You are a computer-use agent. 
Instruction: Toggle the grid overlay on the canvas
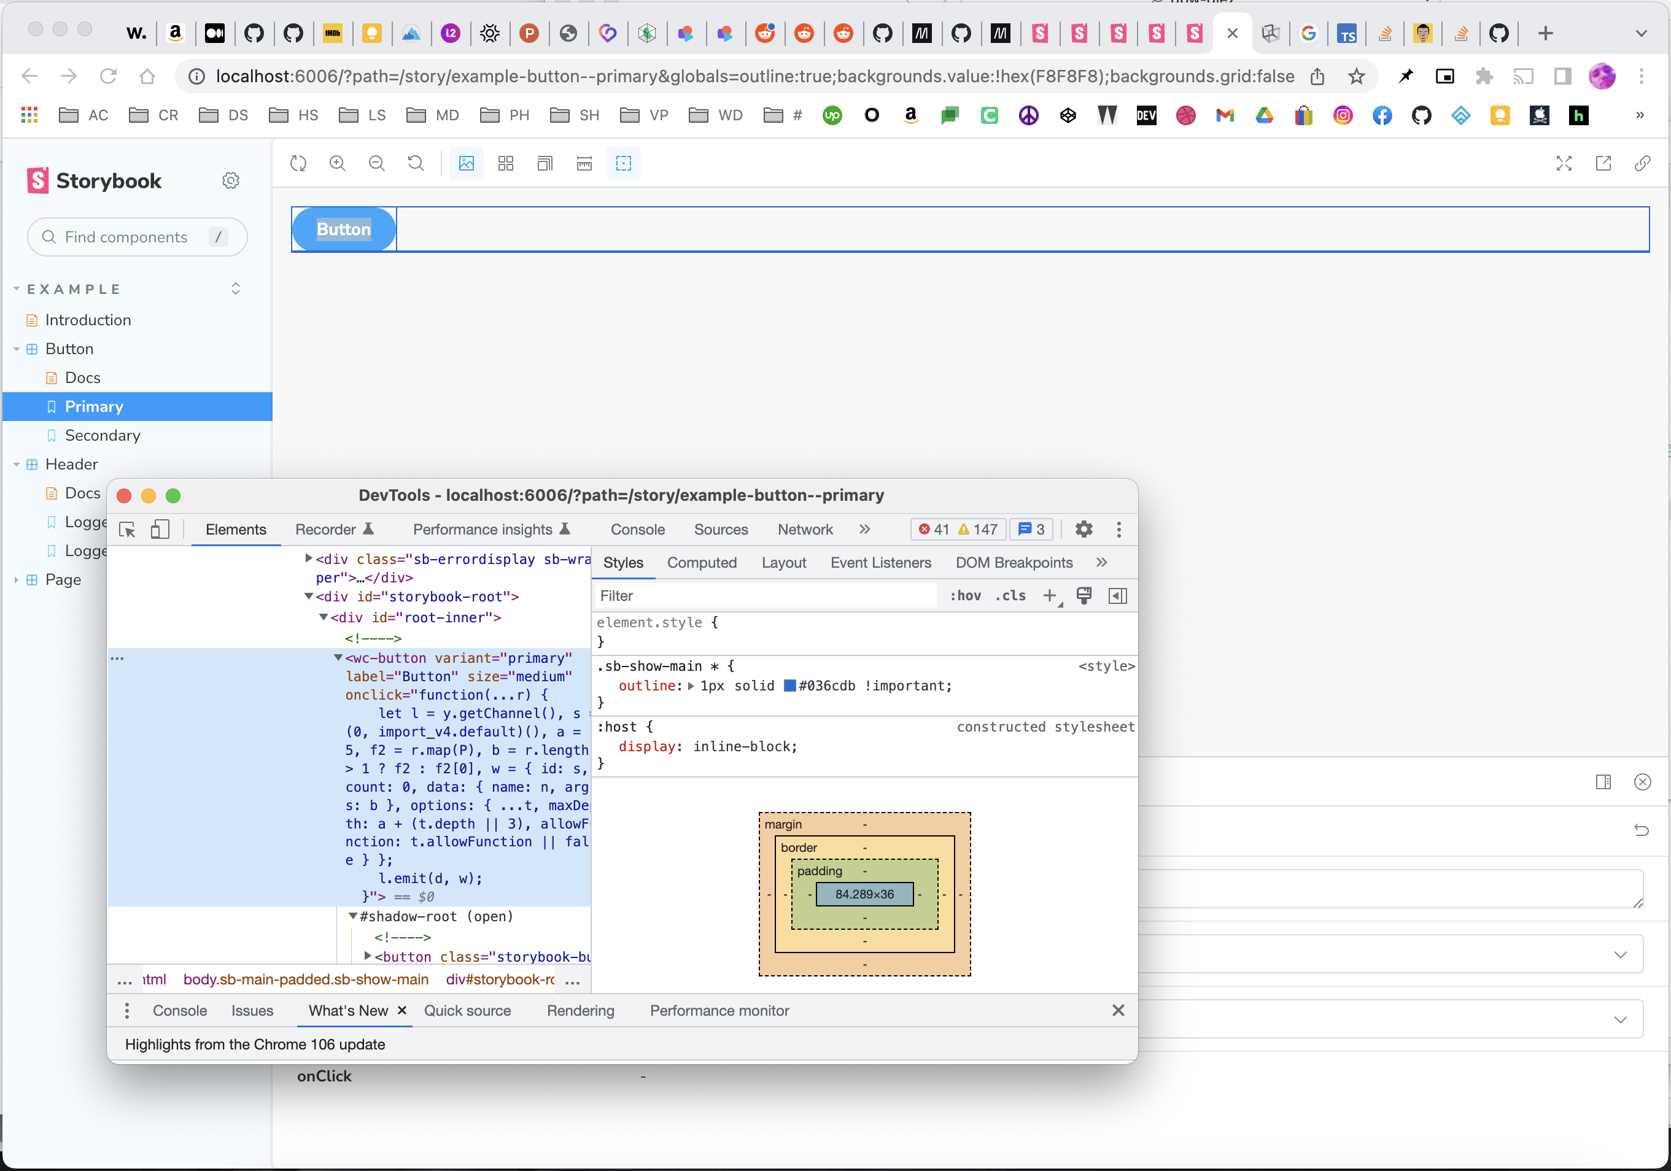506,163
